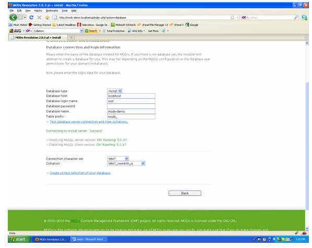Bookmark the page with the star icon
Screen dimensions: 312x248
[232, 17]
